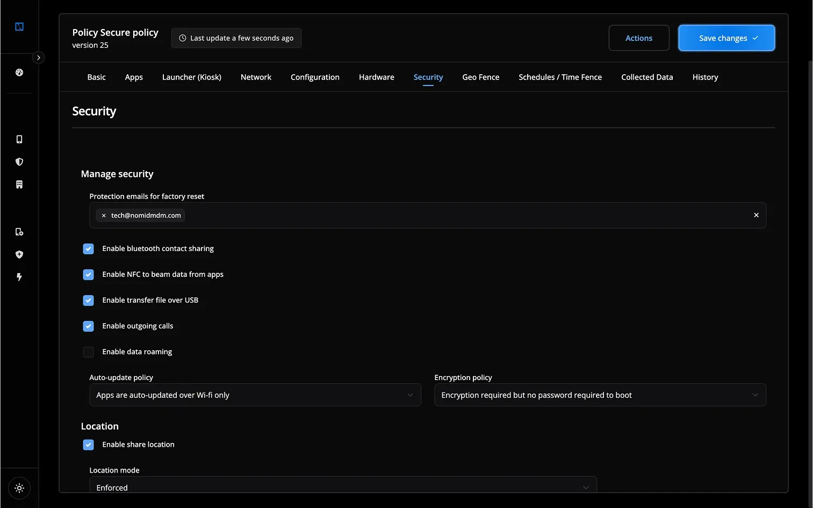Viewport: 813px width, 508px height.
Task: Open the Encryption policy dropdown
Action: click(600, 395)
